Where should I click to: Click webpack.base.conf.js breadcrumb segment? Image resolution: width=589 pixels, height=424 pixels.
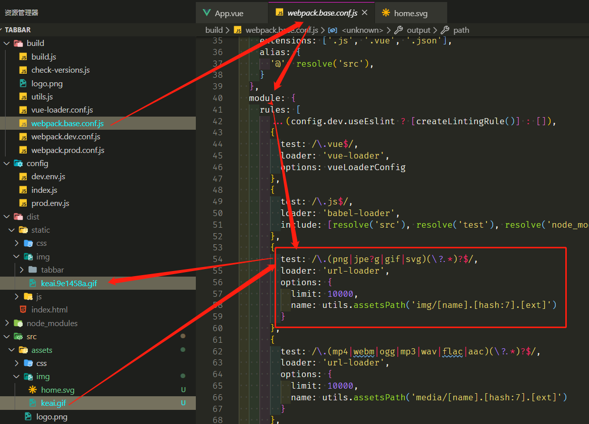[282, 30]
